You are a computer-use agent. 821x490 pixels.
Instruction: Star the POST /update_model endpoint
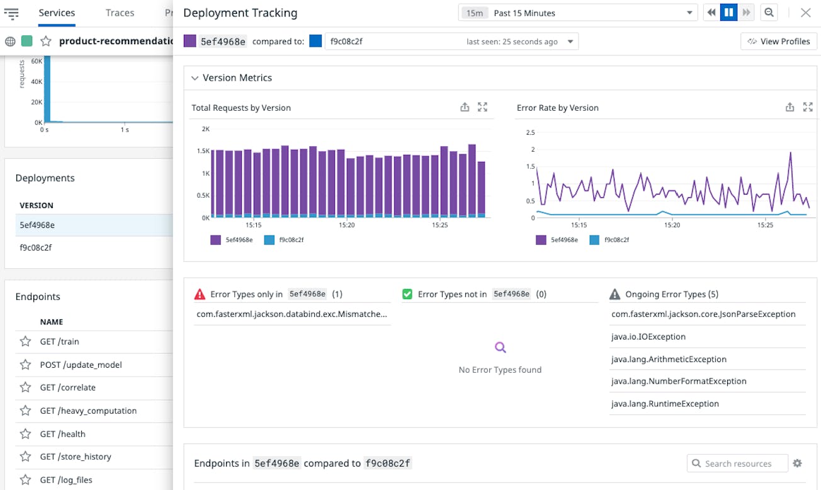25,365
